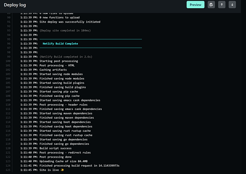Select 'Starting post processing' log line
This screenshot has height=174, width=246.
[x=59, y=61]
